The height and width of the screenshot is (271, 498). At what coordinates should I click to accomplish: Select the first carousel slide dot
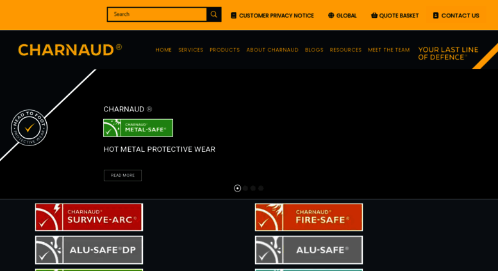tap(237, 188)
